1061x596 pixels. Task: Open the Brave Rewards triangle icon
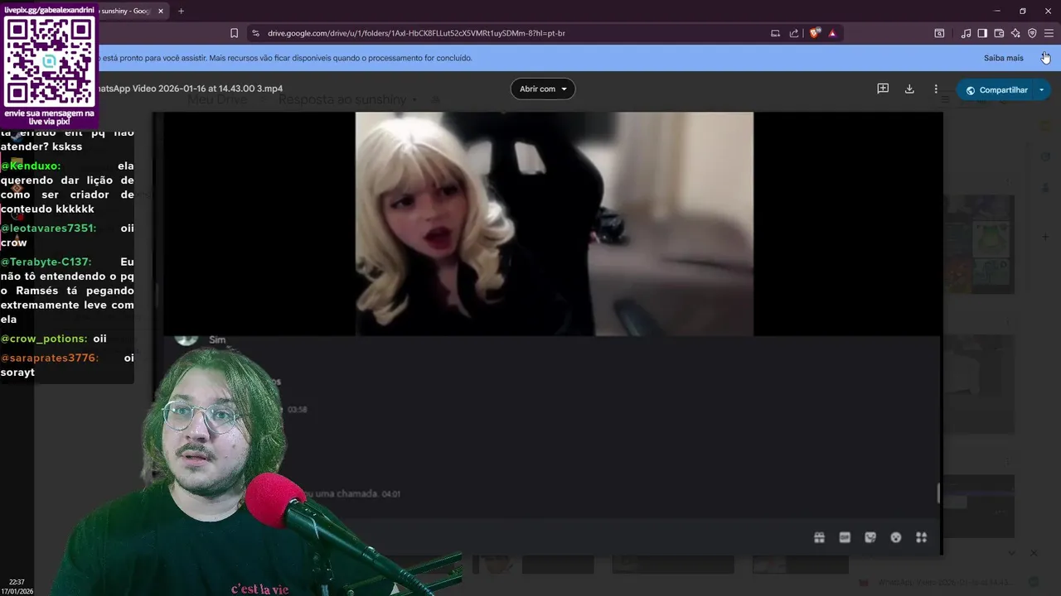coord(832,33)
